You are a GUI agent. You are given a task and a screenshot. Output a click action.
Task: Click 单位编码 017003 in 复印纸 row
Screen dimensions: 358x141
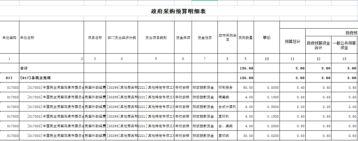9,136
